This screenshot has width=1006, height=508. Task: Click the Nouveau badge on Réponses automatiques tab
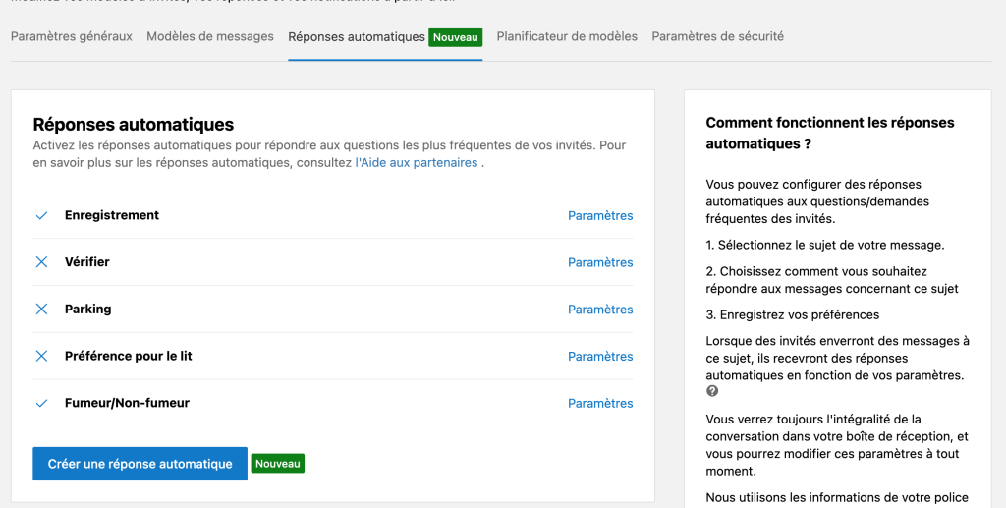(455, 37)
